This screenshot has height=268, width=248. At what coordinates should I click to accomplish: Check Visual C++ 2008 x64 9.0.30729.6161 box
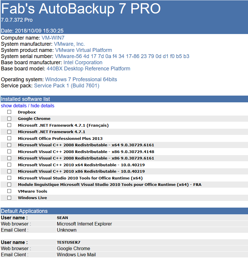[9, 145]
